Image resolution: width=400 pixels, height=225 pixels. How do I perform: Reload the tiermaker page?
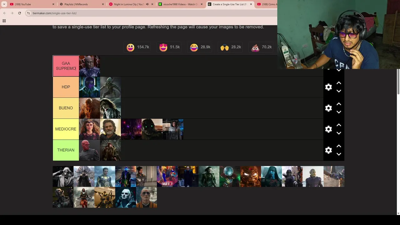[x=19, y=13]
